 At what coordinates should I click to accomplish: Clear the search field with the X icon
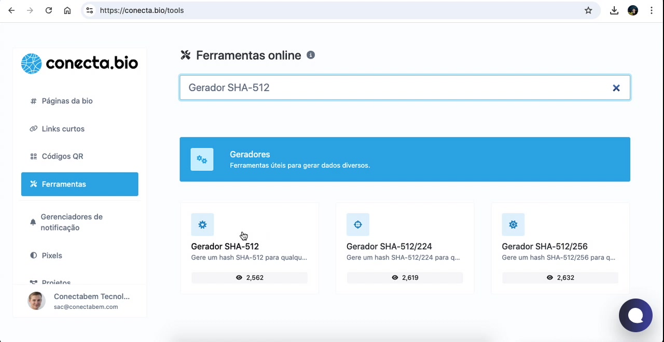tap(616, 88)
